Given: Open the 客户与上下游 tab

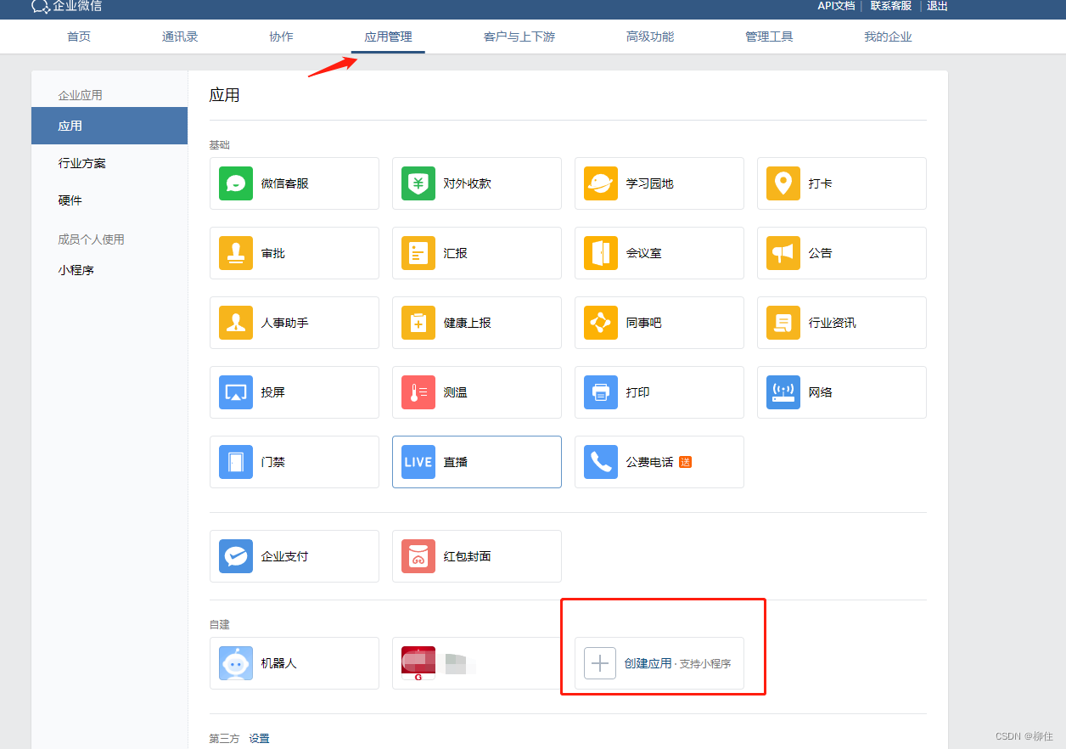Looking at the screenshot, I should coord(519,37).
